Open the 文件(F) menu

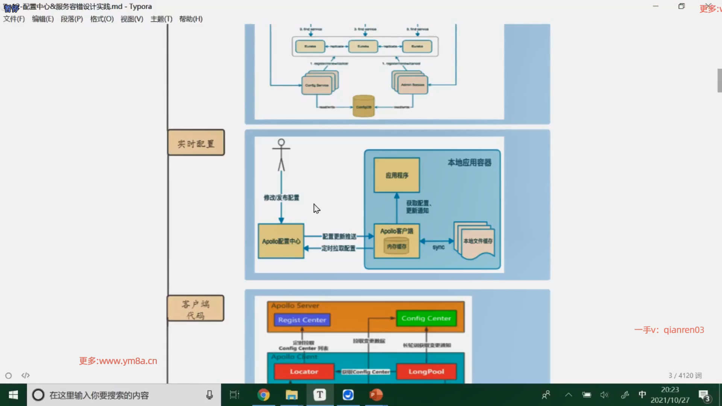coord(14,19)
